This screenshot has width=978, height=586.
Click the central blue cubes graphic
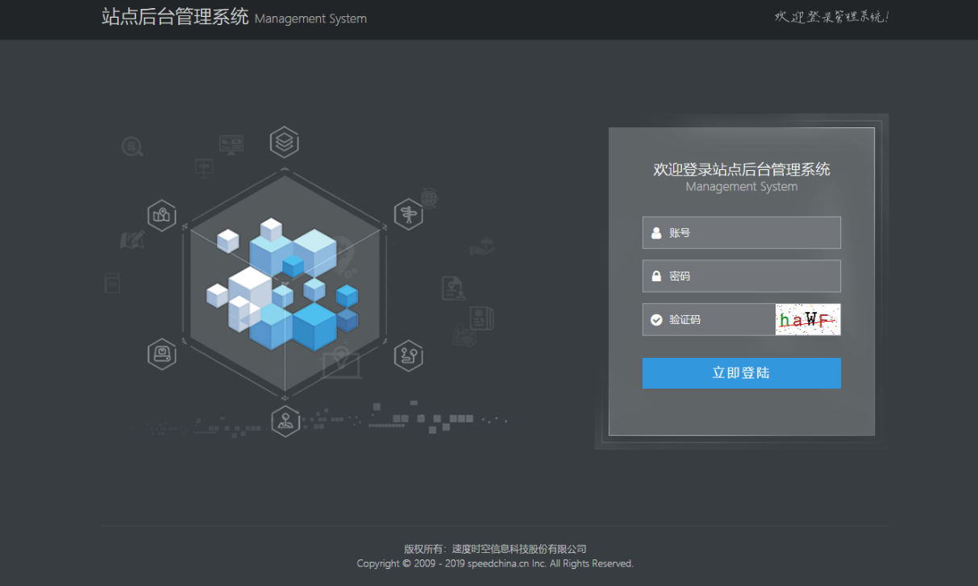pos(284,286)
